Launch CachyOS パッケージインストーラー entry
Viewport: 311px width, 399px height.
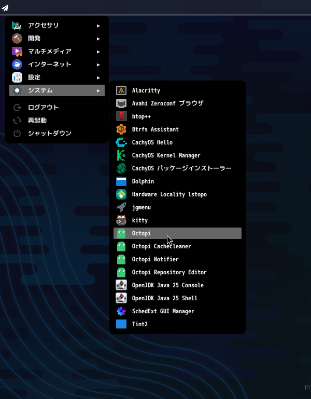(177, 168)
